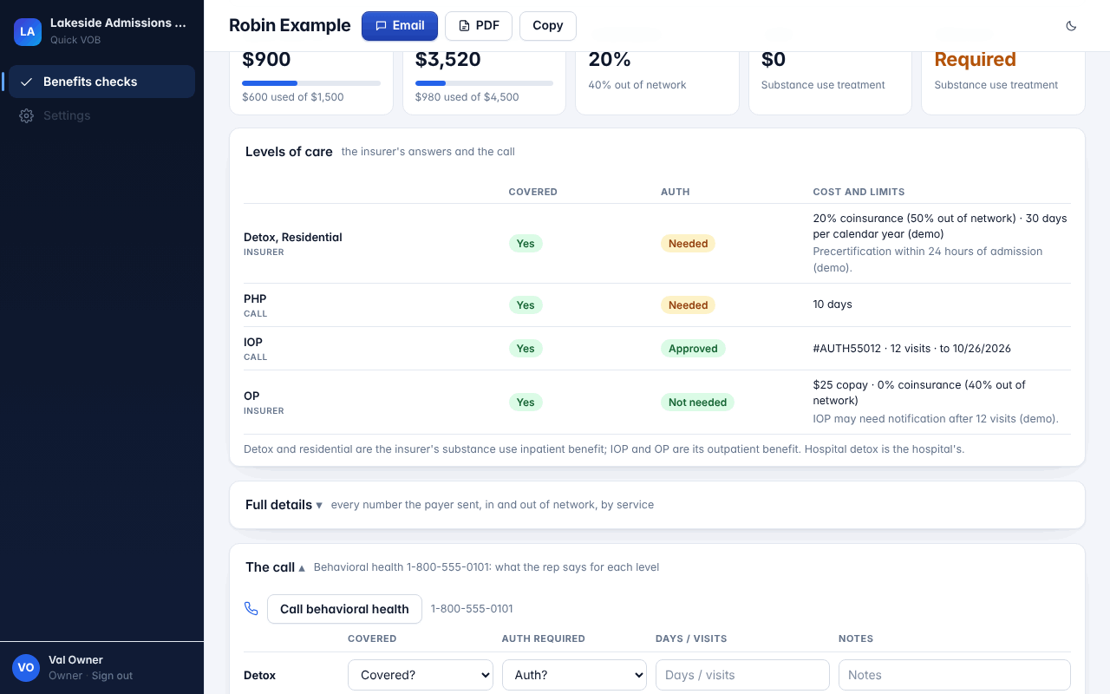Screen dimensions: 1110x694
Task: Click the VO user avatar
Action: pyautogui.click(x=26, y=667)
